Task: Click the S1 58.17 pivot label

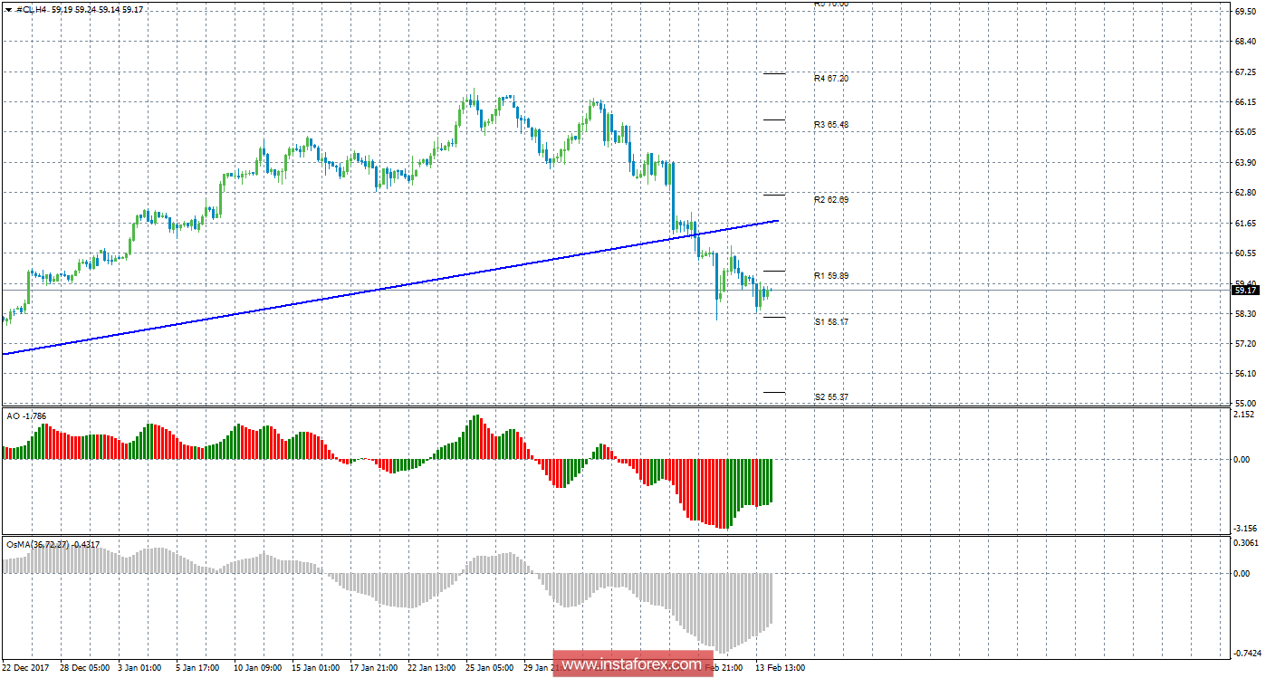Action: (x=831, y=321)
